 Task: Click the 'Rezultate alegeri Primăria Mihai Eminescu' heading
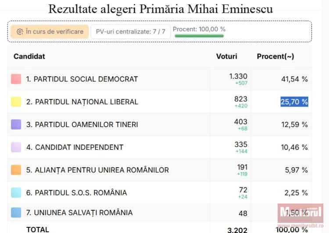160,9
